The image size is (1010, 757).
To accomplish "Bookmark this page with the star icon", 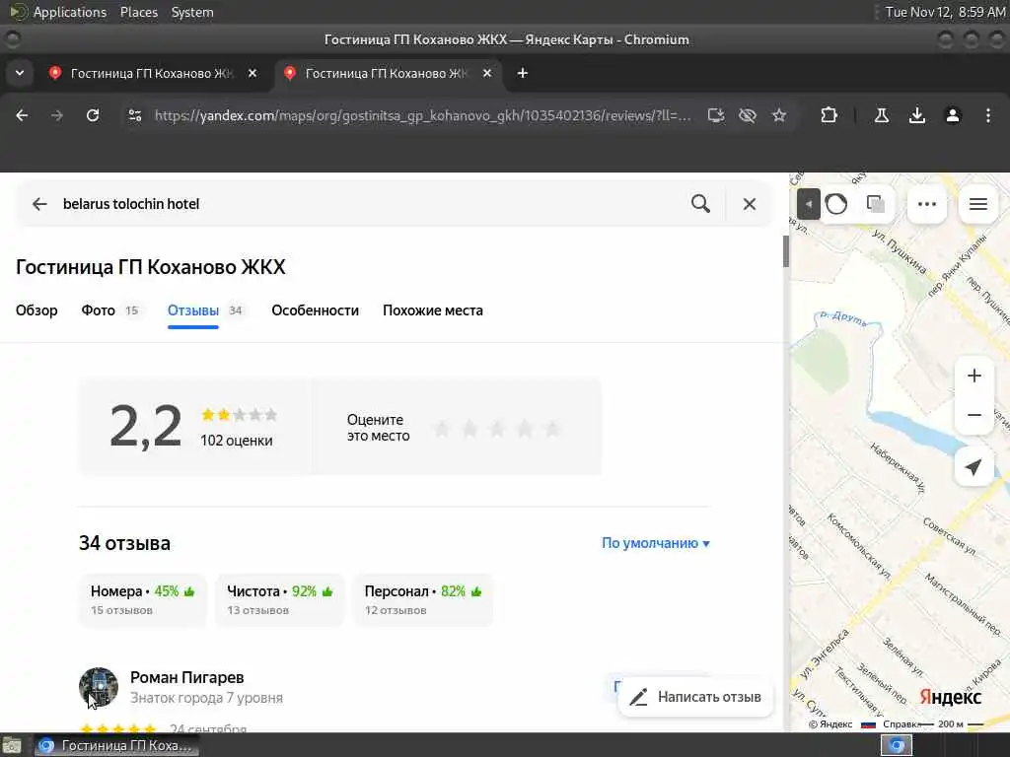I will 779,115.
